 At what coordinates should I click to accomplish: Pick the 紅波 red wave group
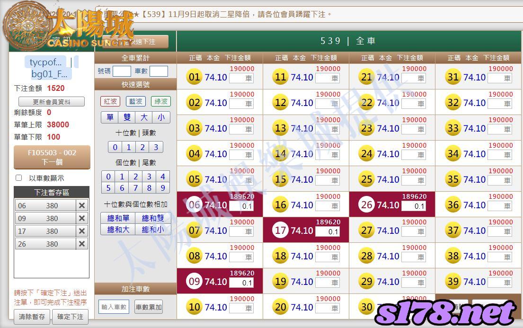(x=110, y=101)
